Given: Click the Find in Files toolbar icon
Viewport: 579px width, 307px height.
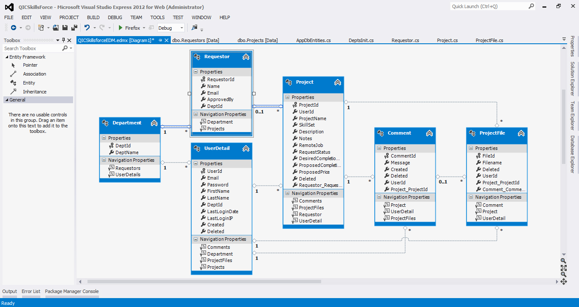Looking at the screenshot, I should pos(195,28).
